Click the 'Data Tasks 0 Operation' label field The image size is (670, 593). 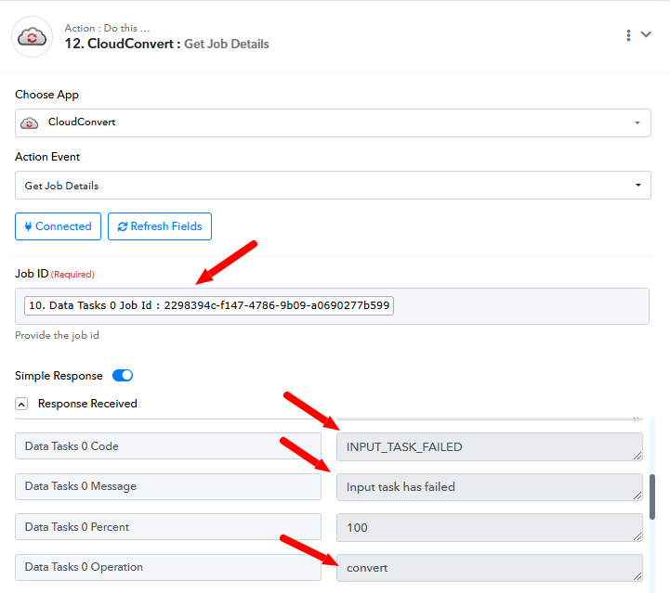click(168, 567)
